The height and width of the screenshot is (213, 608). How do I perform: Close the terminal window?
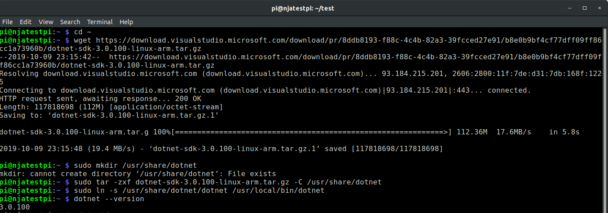[598, 8]
